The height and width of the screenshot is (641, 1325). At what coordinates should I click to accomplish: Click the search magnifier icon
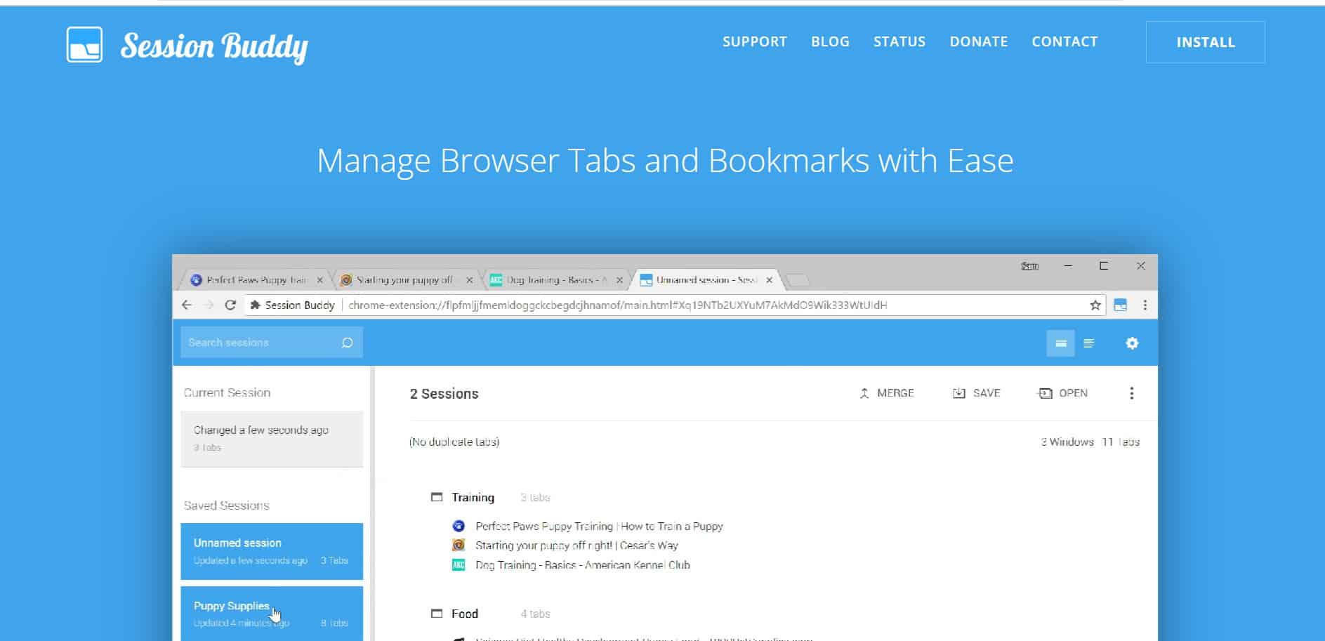pyautogui.click(x=348, y=343)
